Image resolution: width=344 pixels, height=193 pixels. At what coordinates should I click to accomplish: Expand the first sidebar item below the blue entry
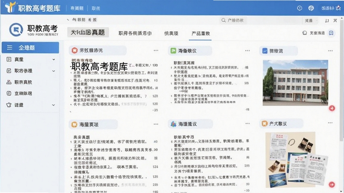30,59
